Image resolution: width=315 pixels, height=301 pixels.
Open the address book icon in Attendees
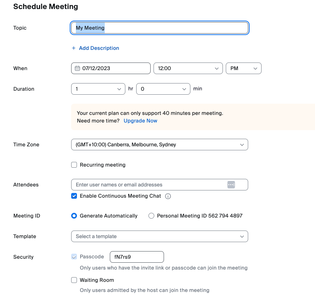point(231,185)
